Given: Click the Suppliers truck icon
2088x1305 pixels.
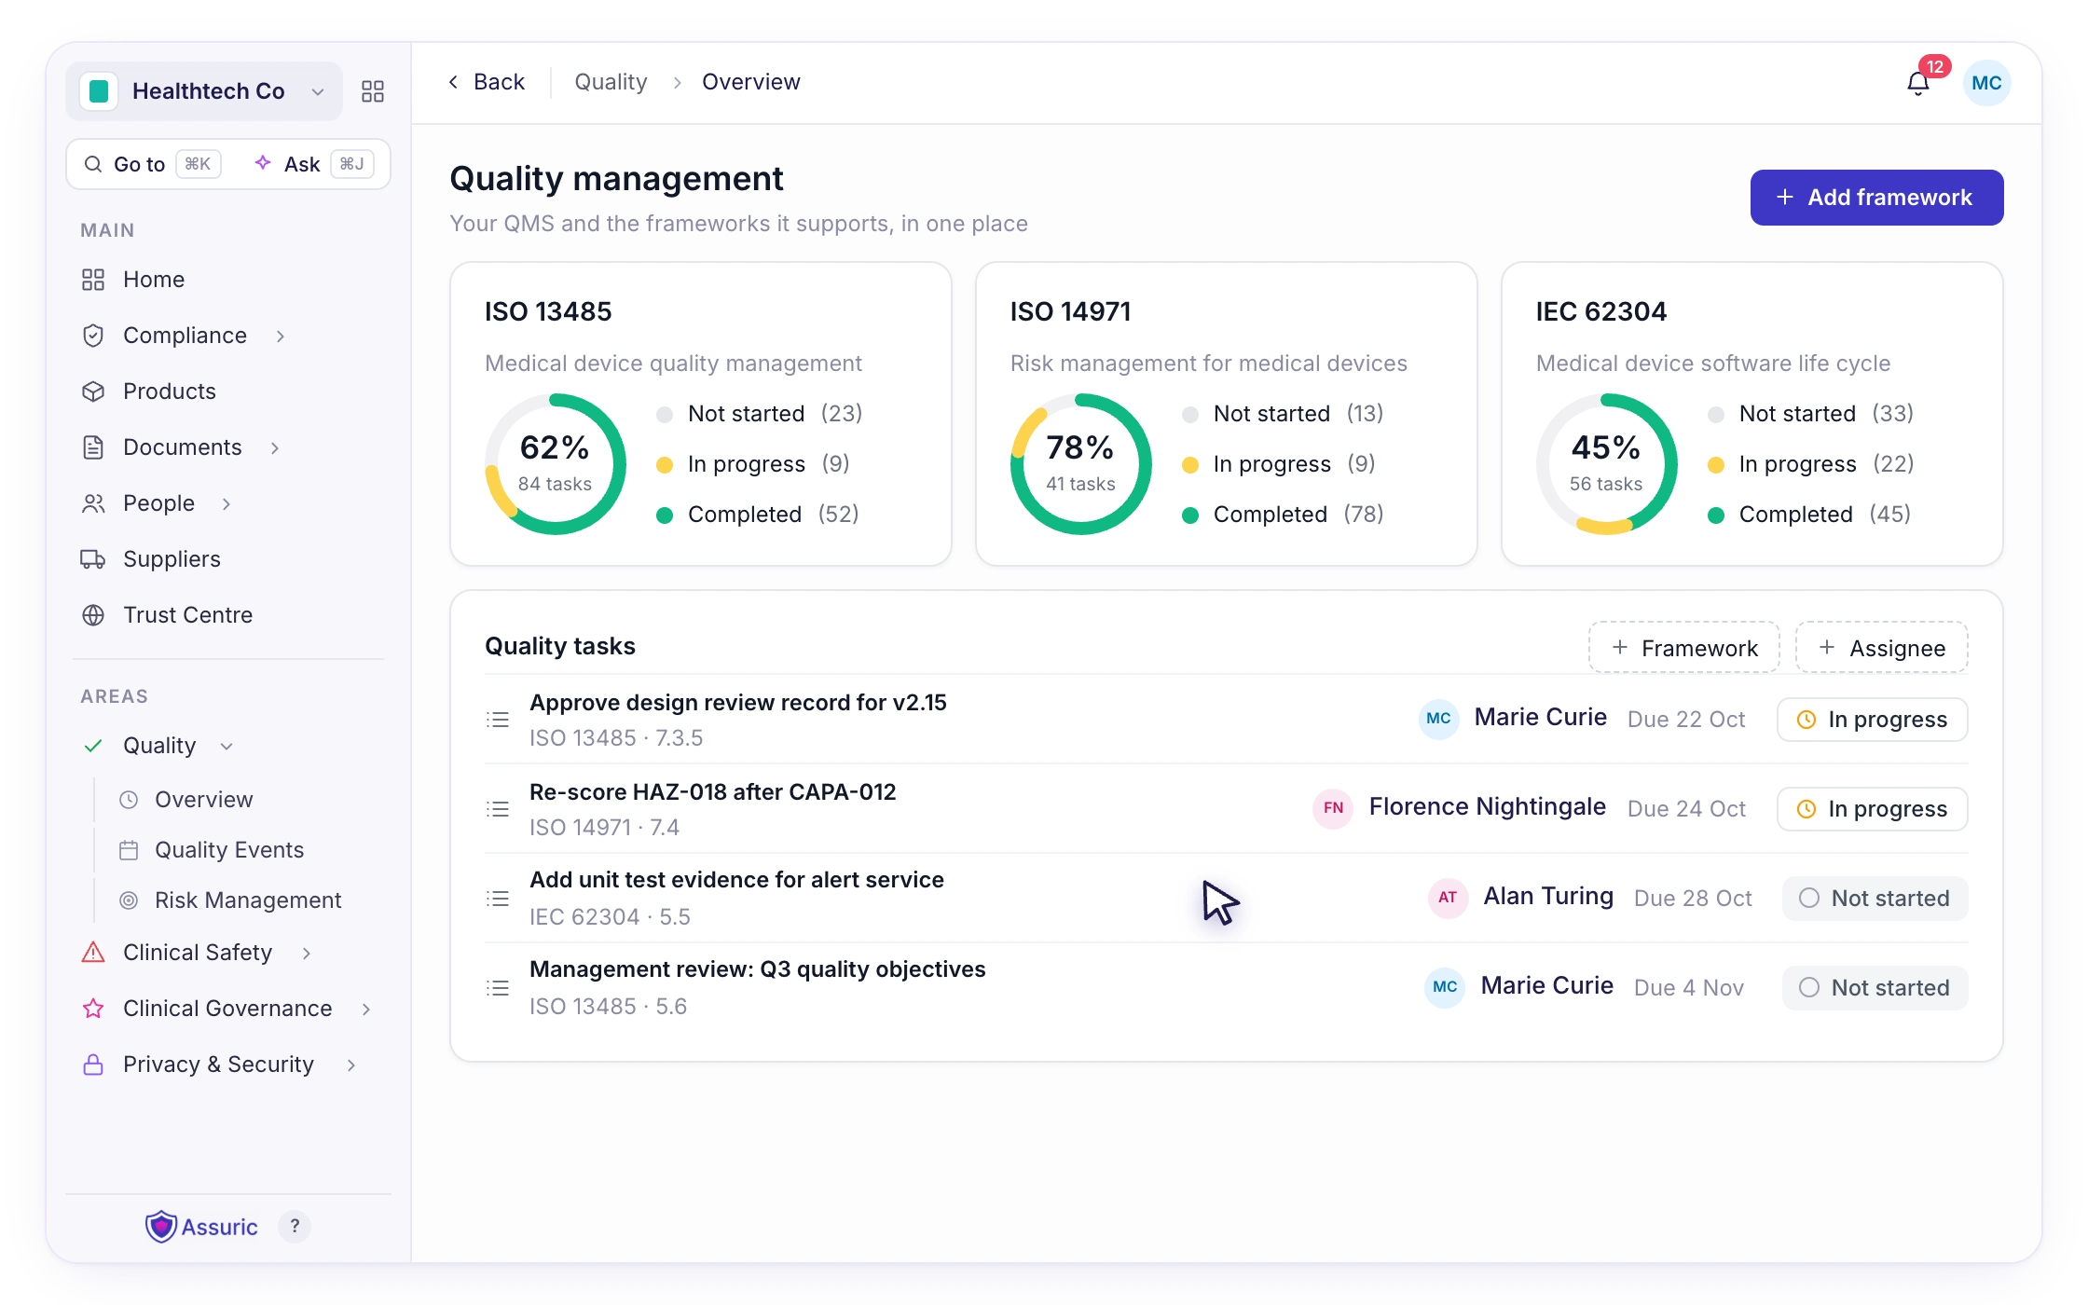Looking at the screenshot, I should tap(93, 559).
